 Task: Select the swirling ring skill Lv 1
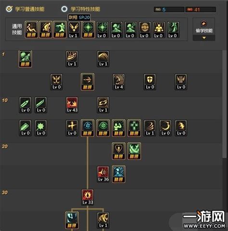pyautogui.click(x=103, y=105)
